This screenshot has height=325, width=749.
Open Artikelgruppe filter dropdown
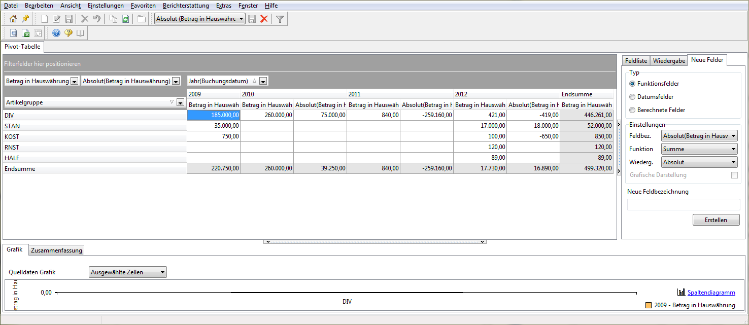tap(180, 102)
